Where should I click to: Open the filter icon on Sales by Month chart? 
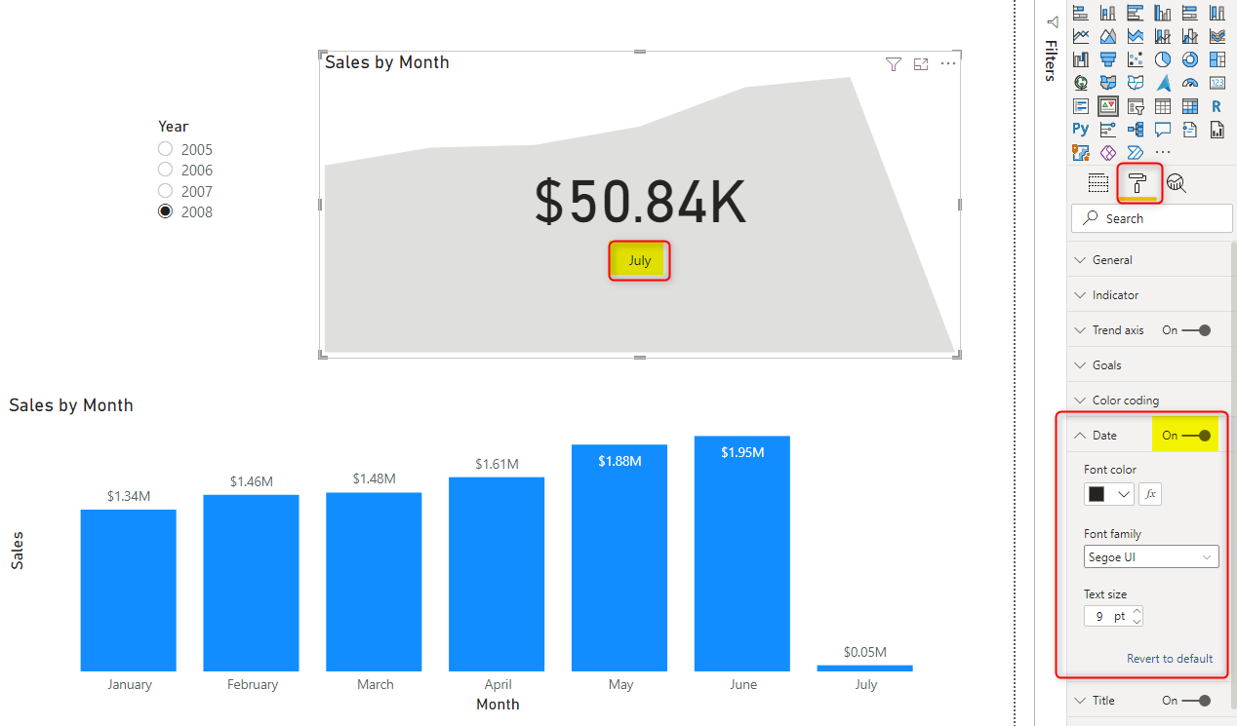893,63
